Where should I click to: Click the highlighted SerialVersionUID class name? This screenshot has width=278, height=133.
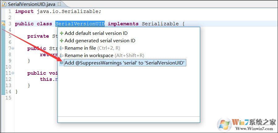coord(80,24)
